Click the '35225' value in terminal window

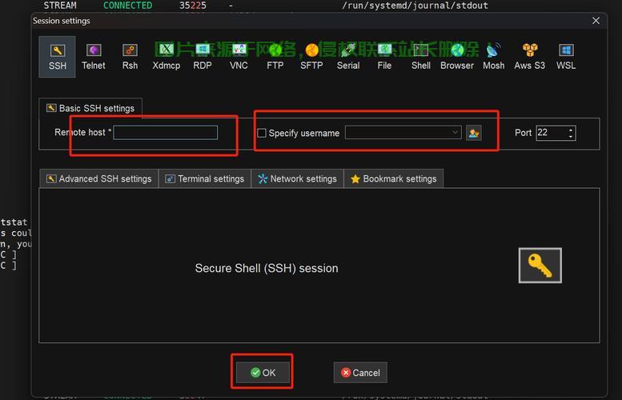click(192, 5)
